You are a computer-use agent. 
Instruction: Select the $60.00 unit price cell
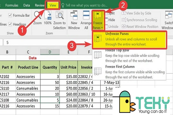tap(69, 94)
